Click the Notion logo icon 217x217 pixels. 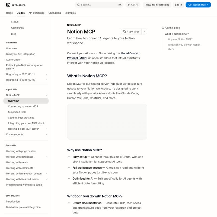click(x=8, y=5)
